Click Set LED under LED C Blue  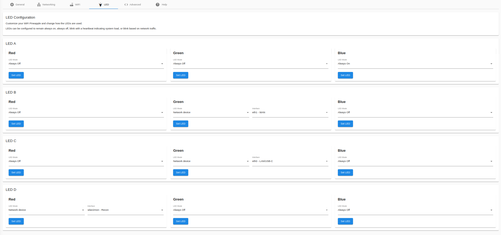coord(345,172)
